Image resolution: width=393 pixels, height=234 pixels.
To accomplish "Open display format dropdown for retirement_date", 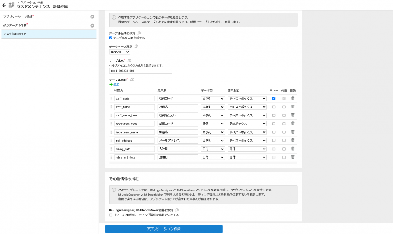I will [247, 157].
